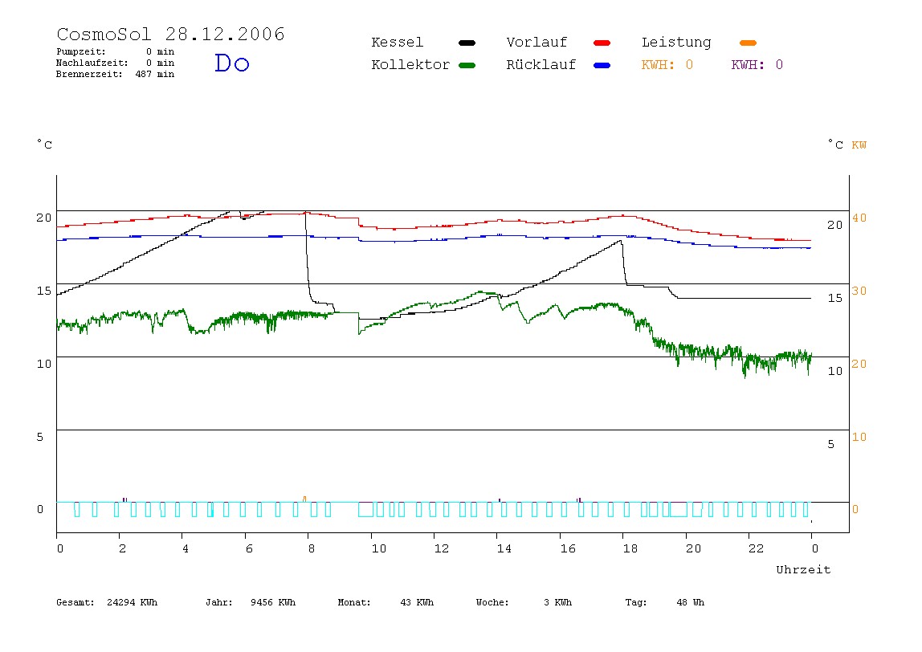Click the blue Rücklauf legend swatch

click(602, 65)
